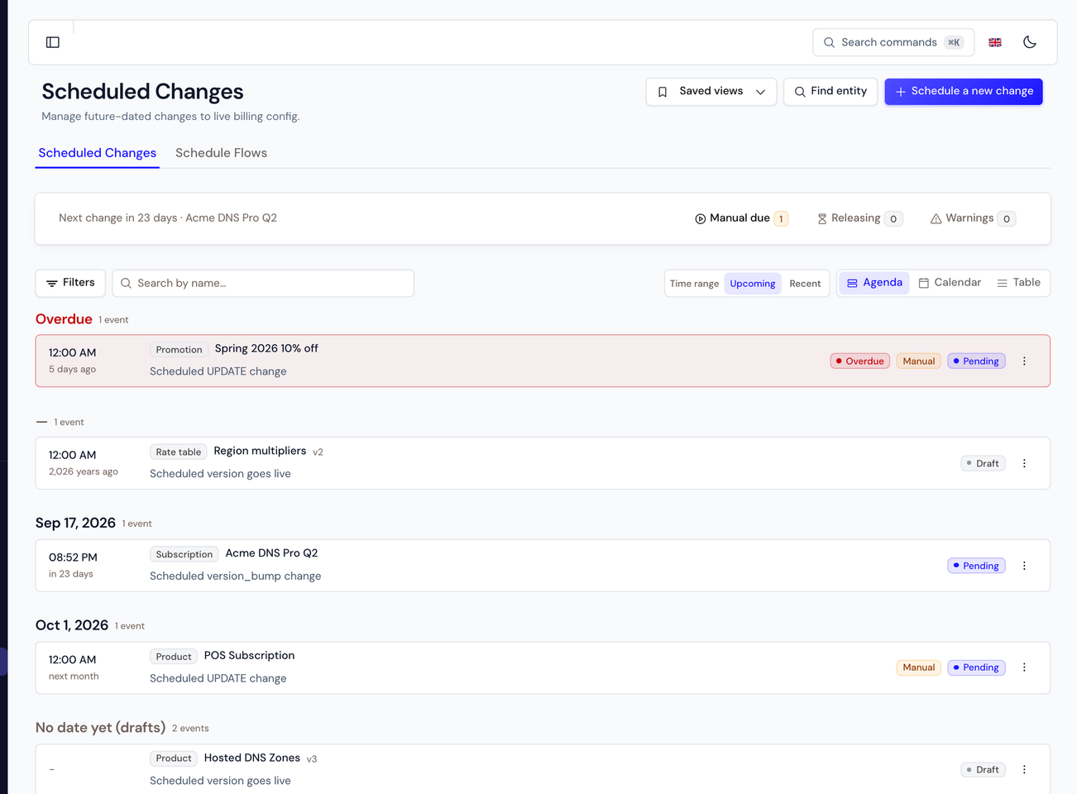Open kebab menu for Region multipliers row

[x=1024, y=464]
